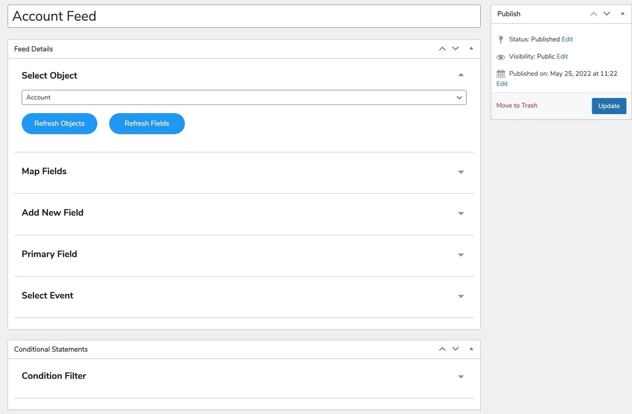Click the Refresh Objects button
Screen dimensions: 632x414
click(60, 124)
